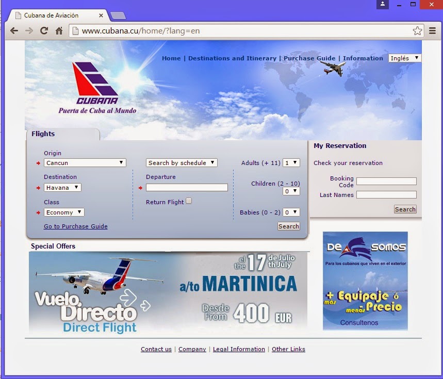Image resolution: width=443 pixels, height=379 pixels.
Task: Open the Chrome hamburger menu
Action: point(432,30)
